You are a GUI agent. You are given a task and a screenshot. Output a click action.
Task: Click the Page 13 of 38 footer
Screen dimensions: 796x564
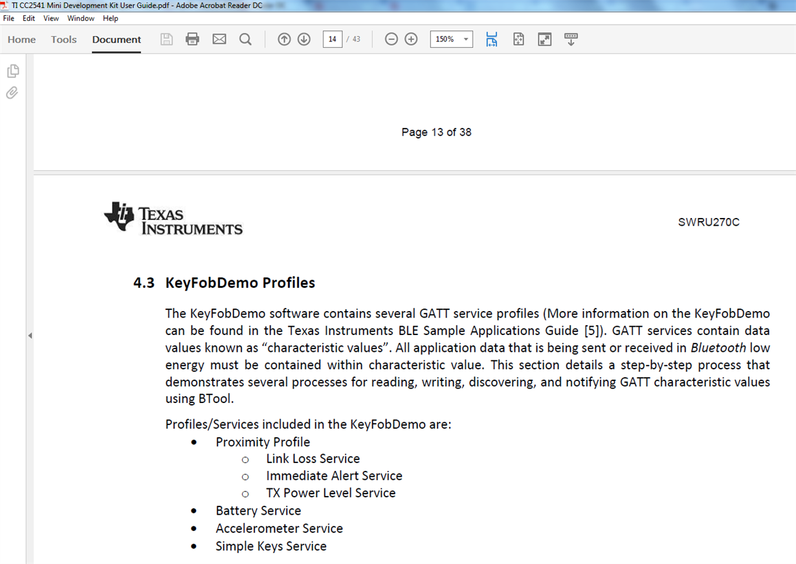[x=436, y=132]
